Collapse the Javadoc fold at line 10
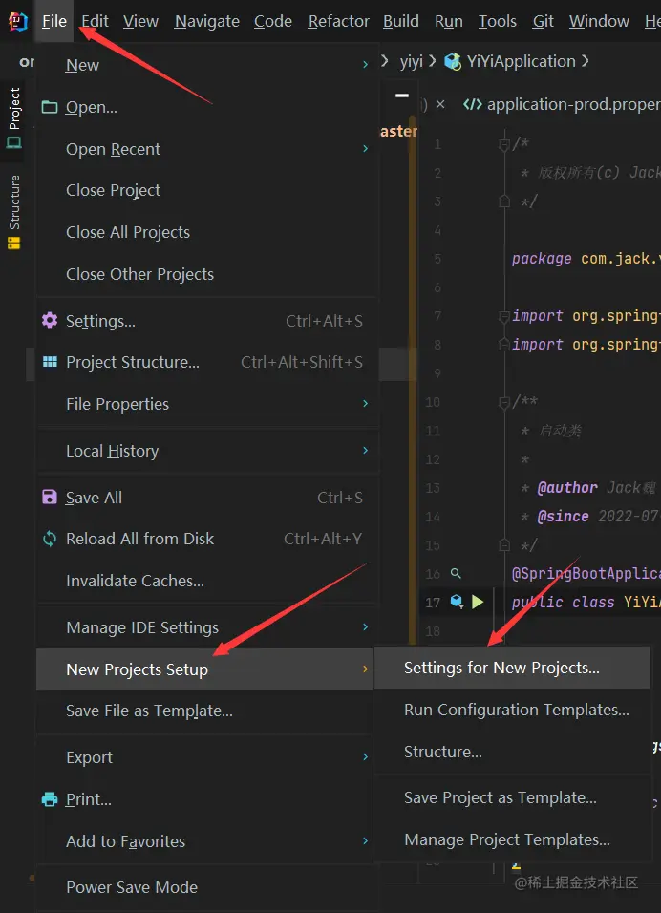Image resolution: width=661 pixels, height=913 pixels. [504, 402]
